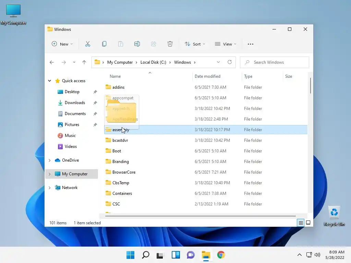Open the New dropdown menu

coord(62,44)
